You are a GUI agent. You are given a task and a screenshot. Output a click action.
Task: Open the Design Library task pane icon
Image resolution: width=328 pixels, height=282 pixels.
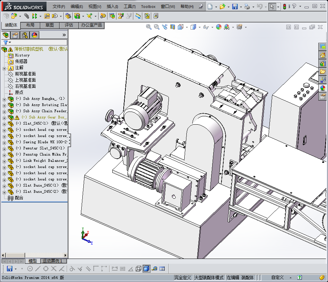pyautogui.click(x=323, y=63)
